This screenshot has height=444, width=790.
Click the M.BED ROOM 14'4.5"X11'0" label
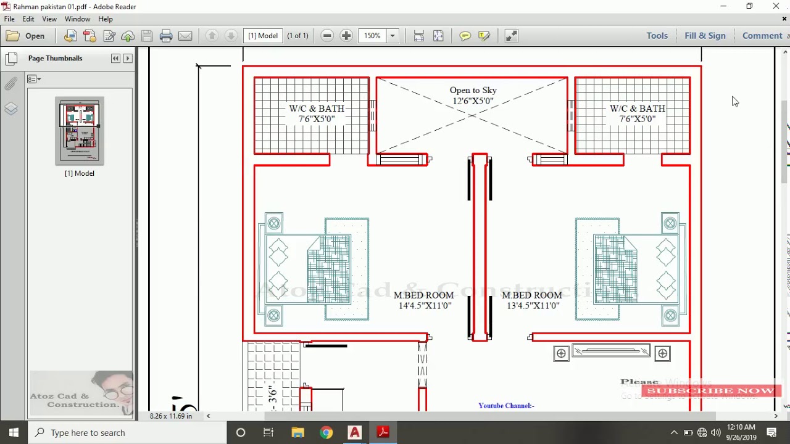(x=424, y=300)
